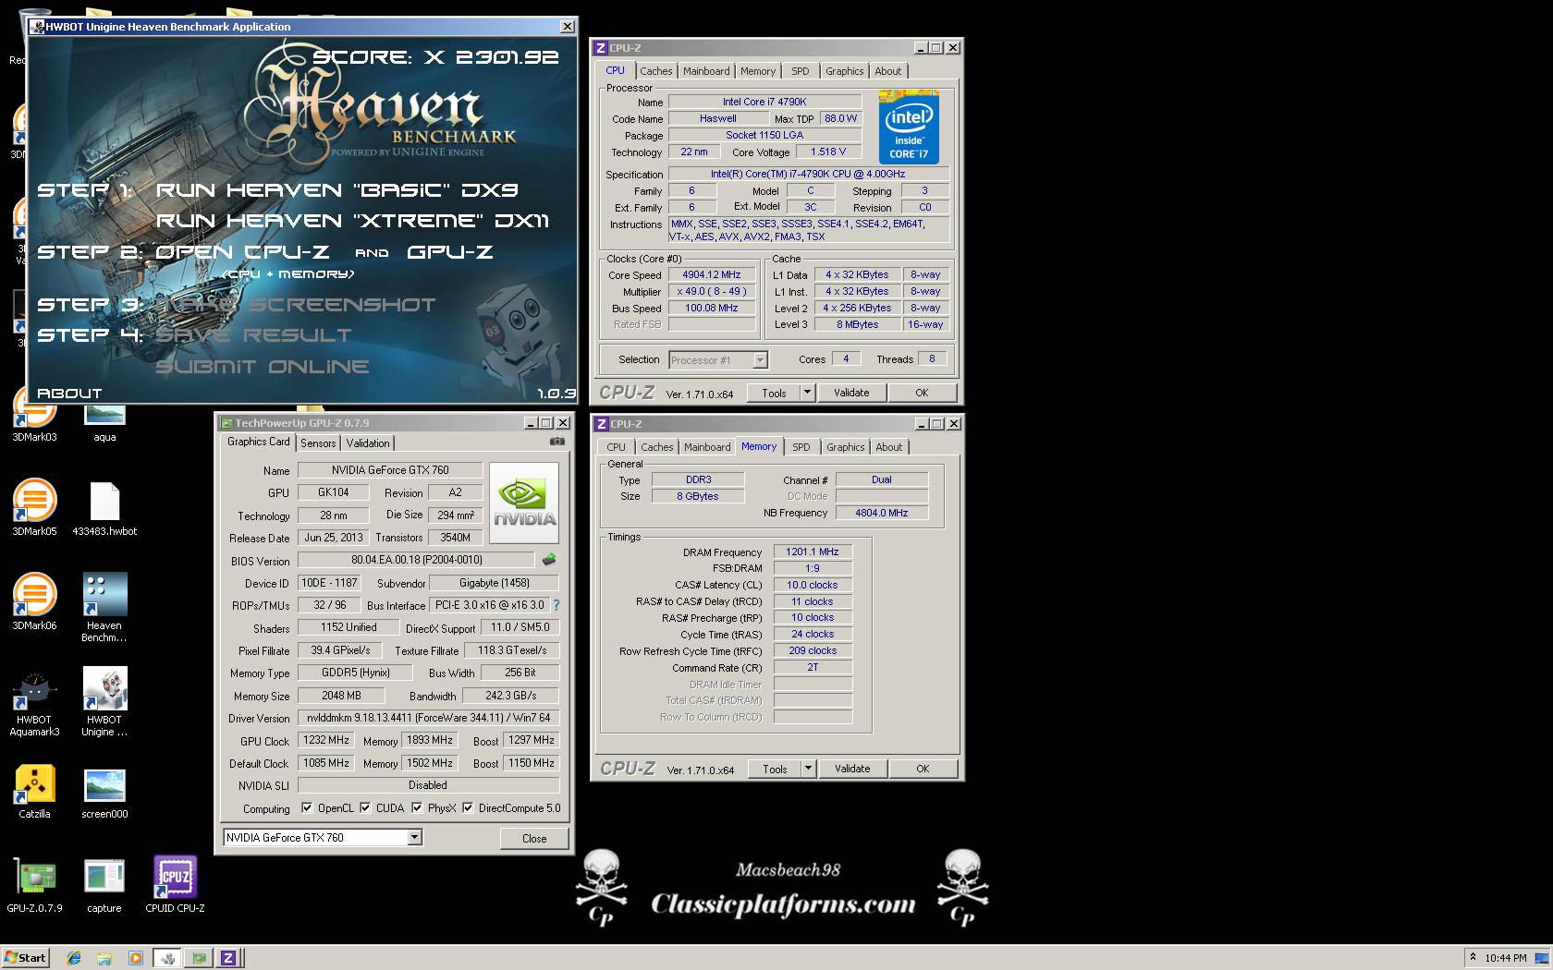Click OK in the upper CPU-Z window
Viewport: 1553px width, 970px height.
point(922,393)
